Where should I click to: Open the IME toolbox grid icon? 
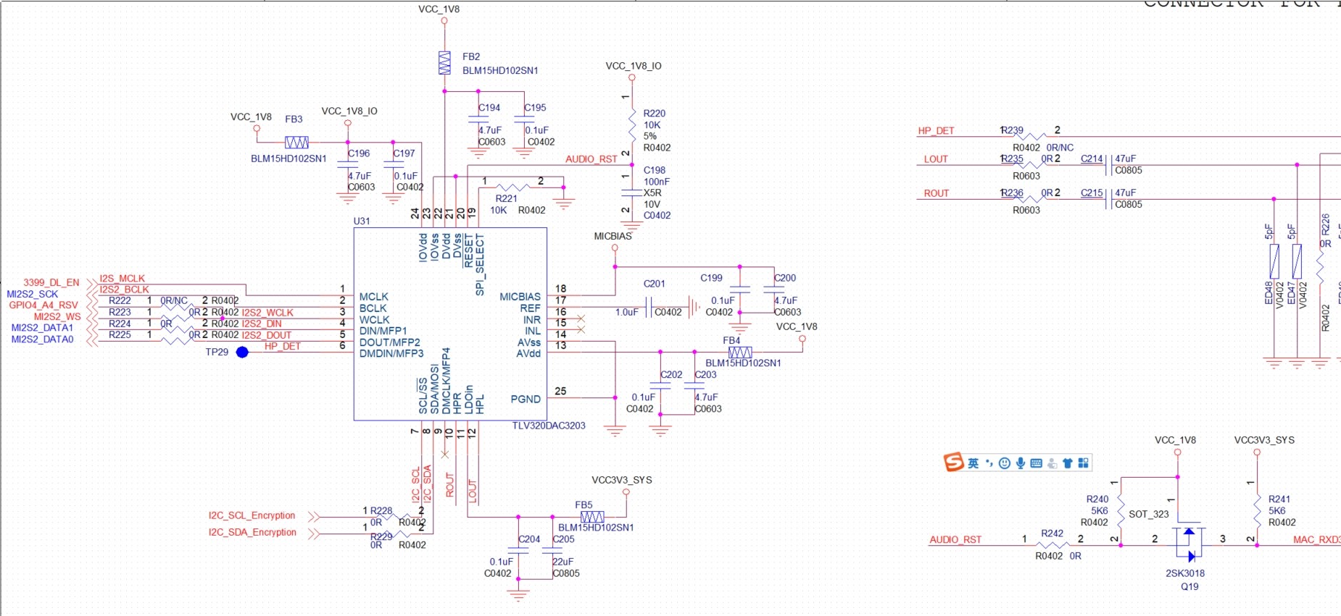pyautogui.click(x=1084, y=463)
